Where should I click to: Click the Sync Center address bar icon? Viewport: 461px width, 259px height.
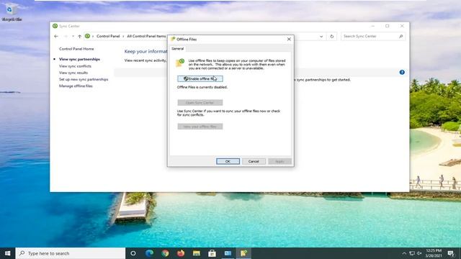point(87,36)
